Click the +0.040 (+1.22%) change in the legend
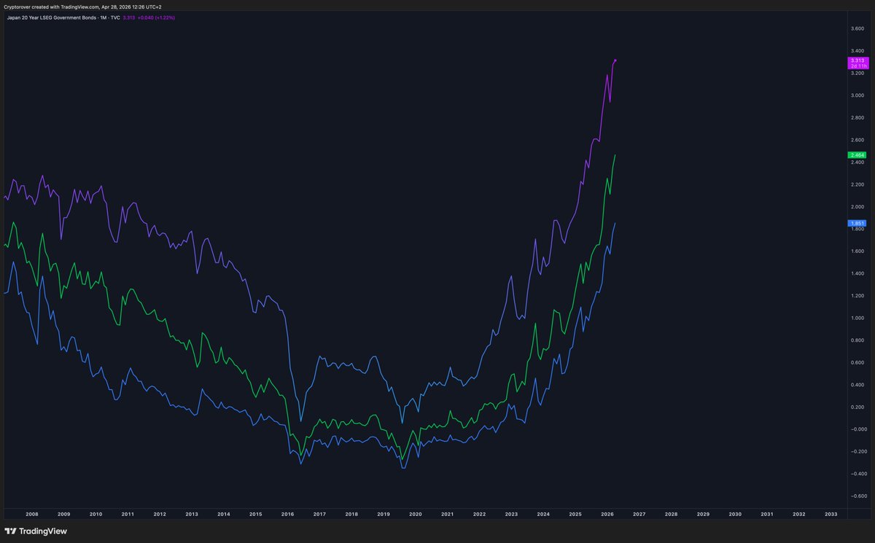Screen dimensions: 875x543 (156, 17)
